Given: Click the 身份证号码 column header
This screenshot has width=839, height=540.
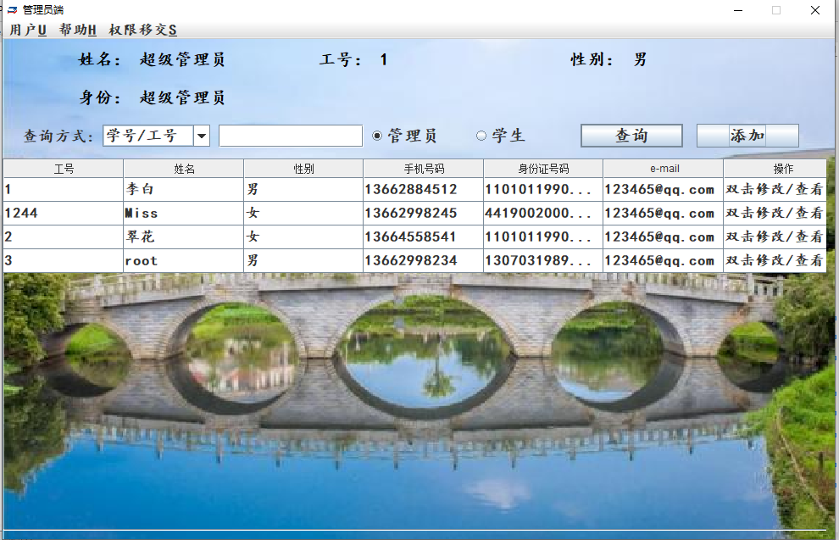Looking at the screenshot, I should click(x=543, y=169).
